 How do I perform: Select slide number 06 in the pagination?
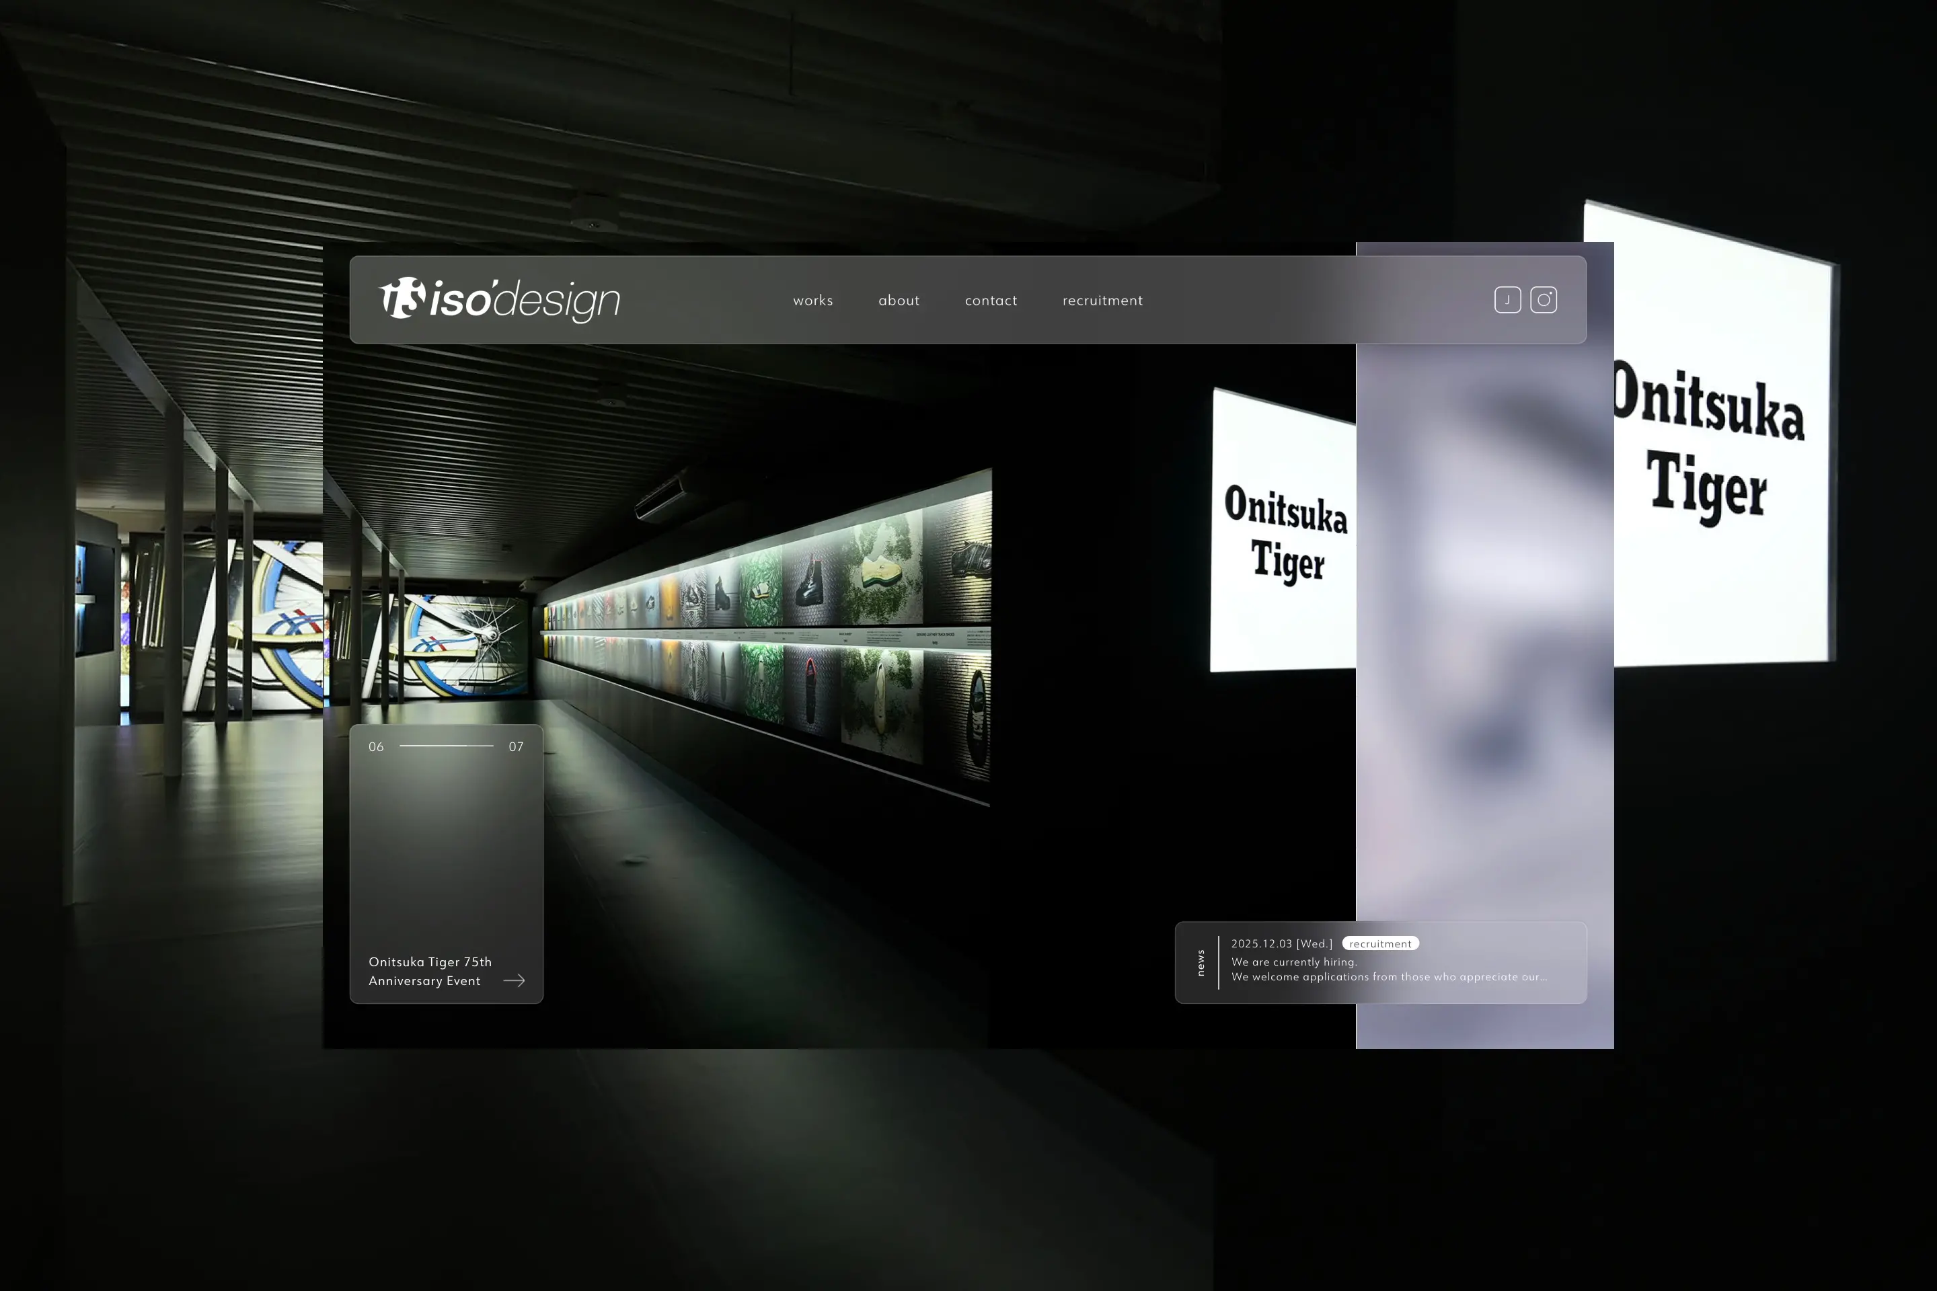tap(378, 746)
